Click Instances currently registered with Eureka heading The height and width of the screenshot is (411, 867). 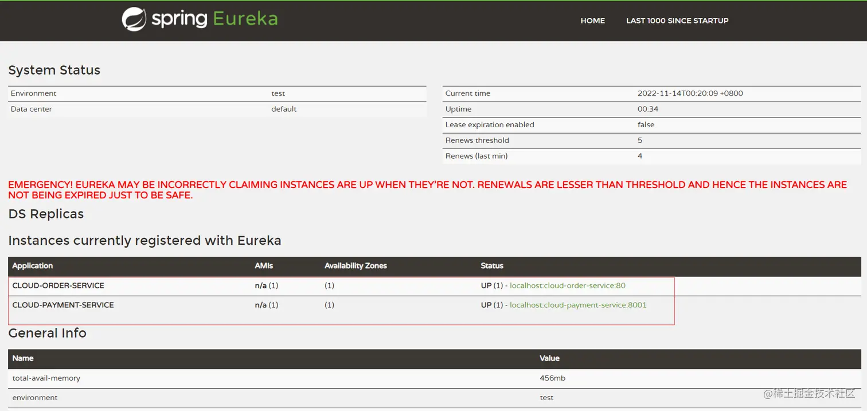(x=144, y=241)
